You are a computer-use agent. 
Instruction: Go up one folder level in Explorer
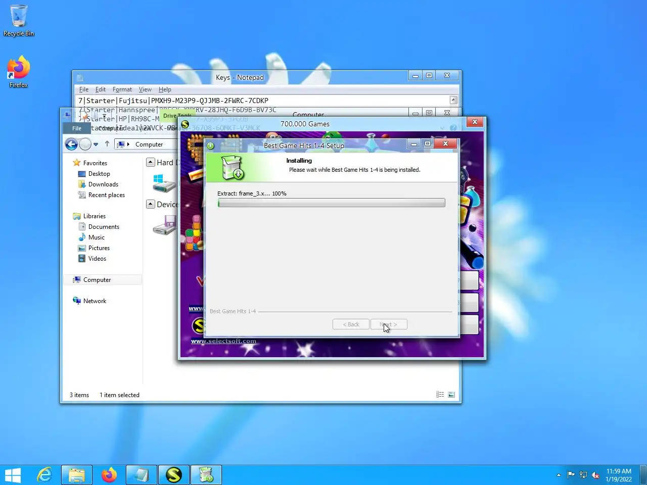pyautogui.click(x=107, y=144)
